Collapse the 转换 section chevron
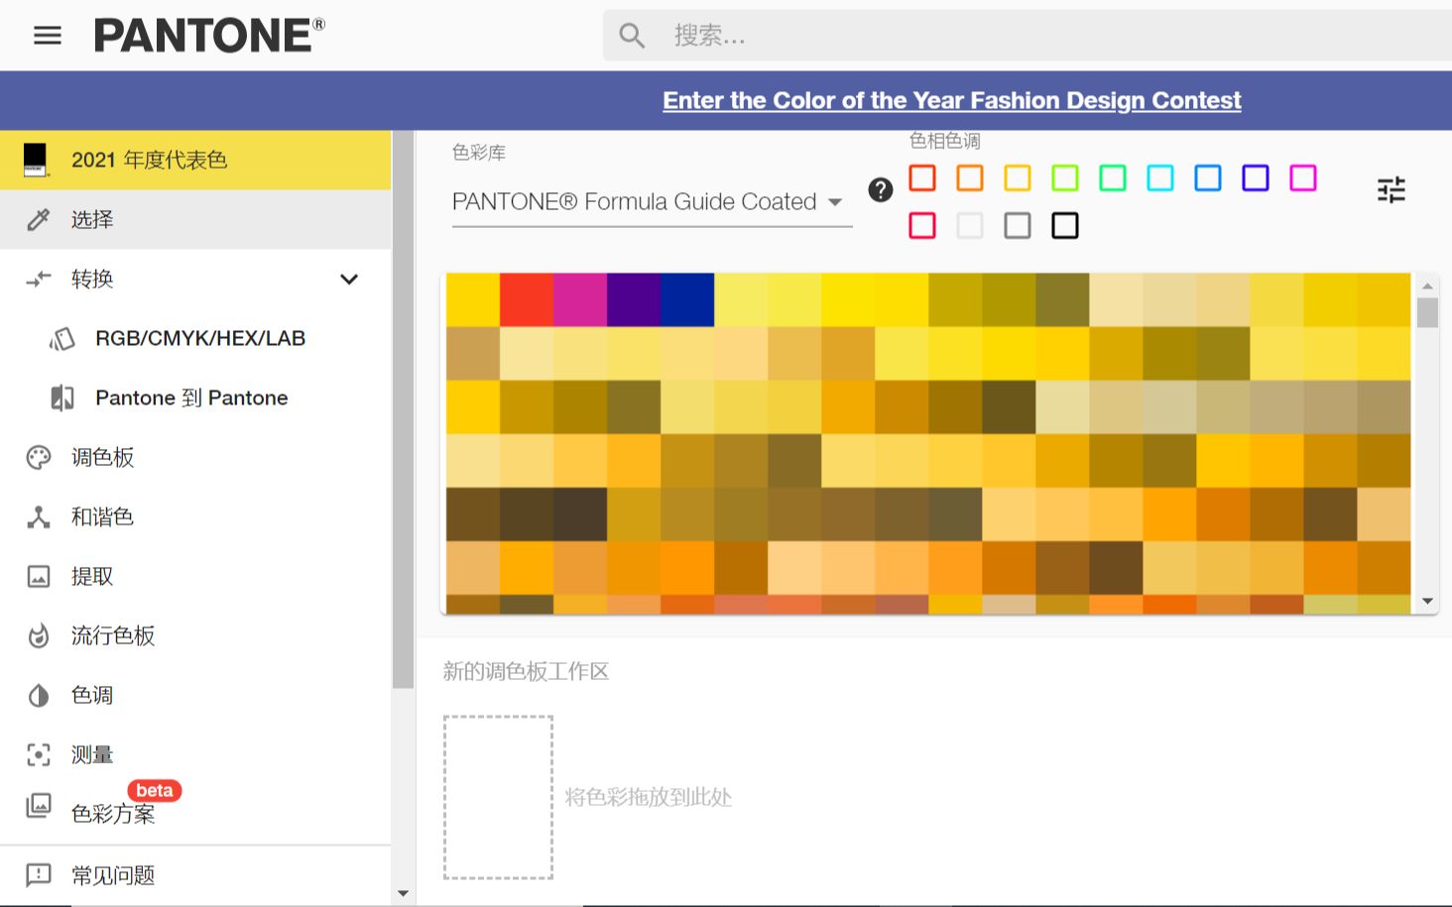This screenshot has height=907, width=1452. tap(349, 280)
